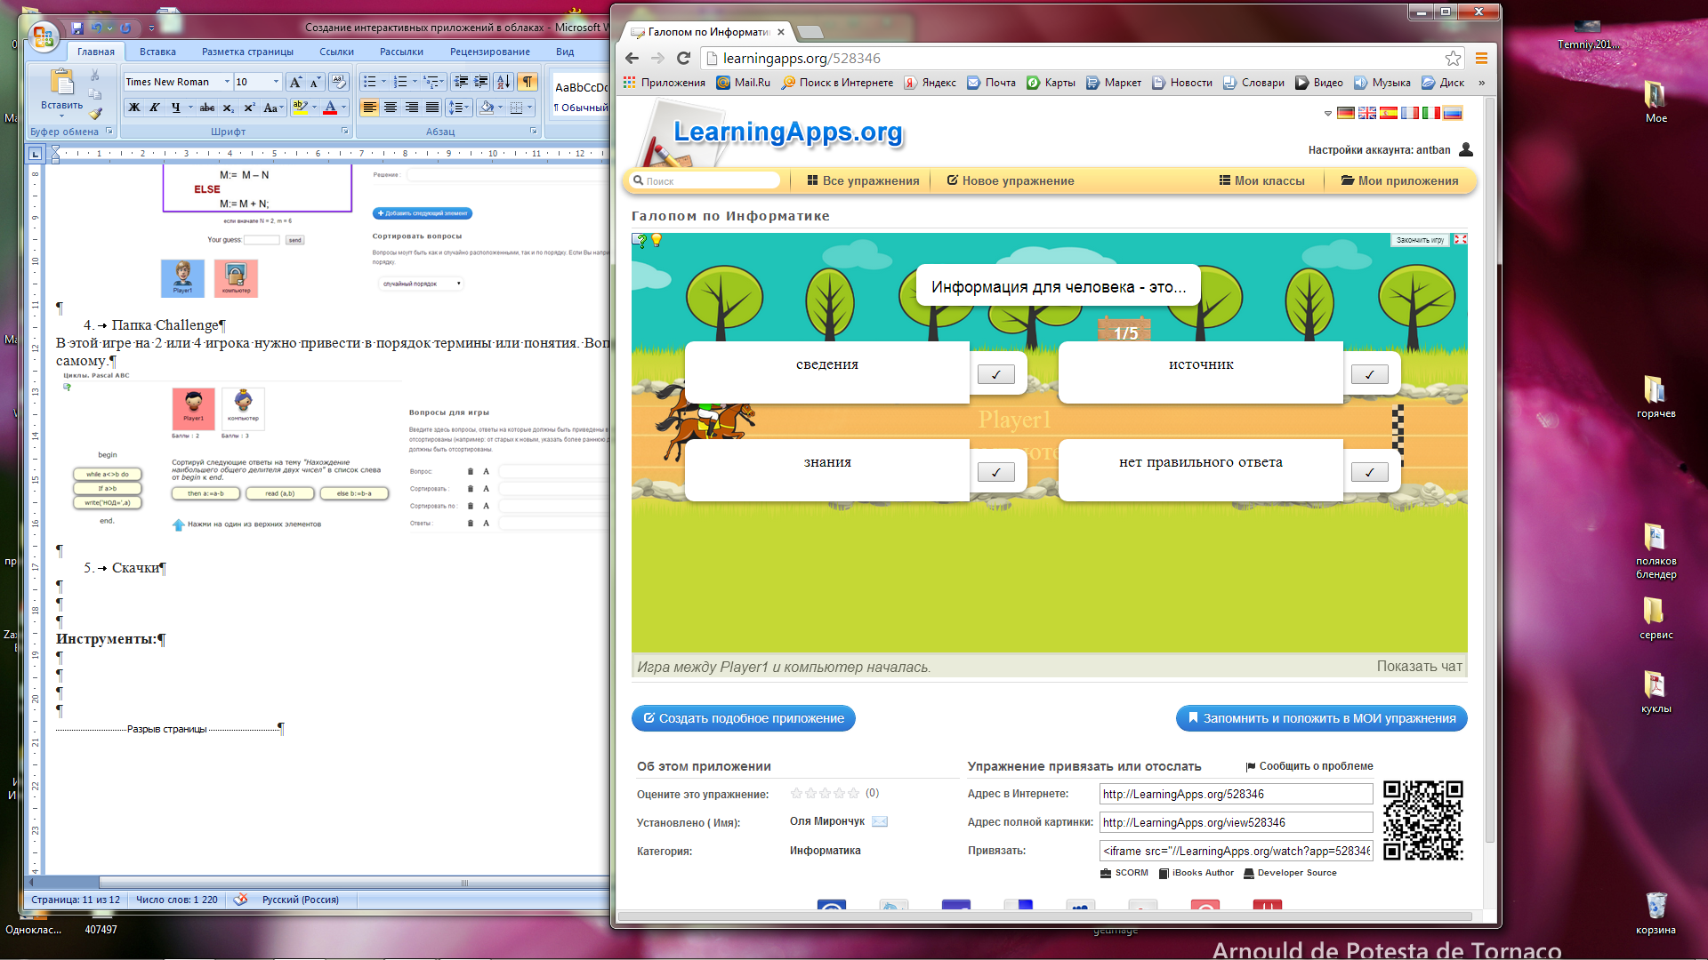Click the Адрес в Интернете URL field

1236,794
